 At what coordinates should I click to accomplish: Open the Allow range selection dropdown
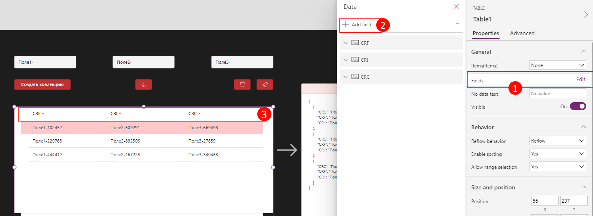point(557,167)
